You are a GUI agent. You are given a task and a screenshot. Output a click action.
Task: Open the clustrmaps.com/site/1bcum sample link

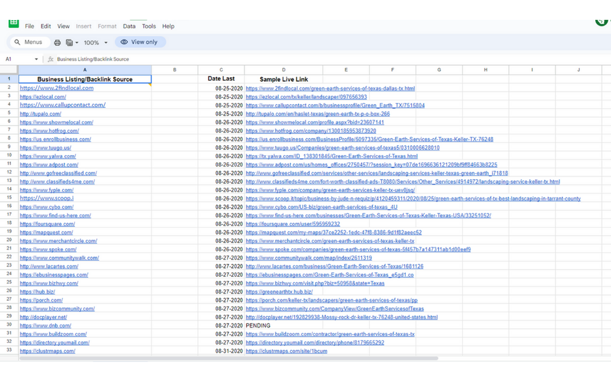(286, 351)
